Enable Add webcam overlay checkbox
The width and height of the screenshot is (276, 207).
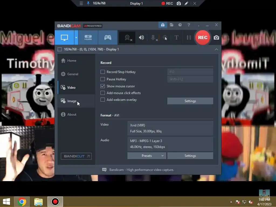pyautogui.click(x=103, y=100)
